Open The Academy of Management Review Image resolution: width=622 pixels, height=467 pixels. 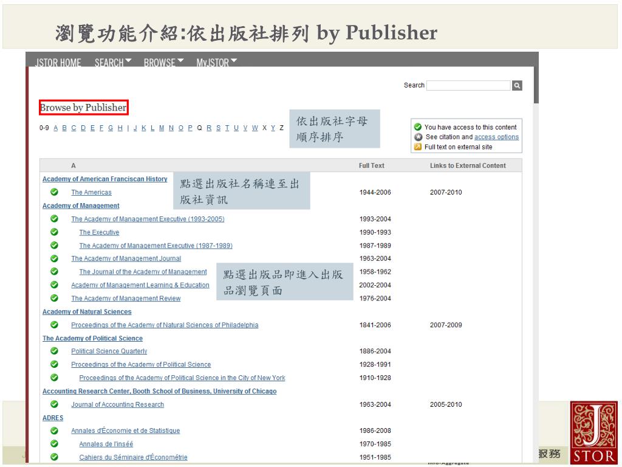coord(126,298)
